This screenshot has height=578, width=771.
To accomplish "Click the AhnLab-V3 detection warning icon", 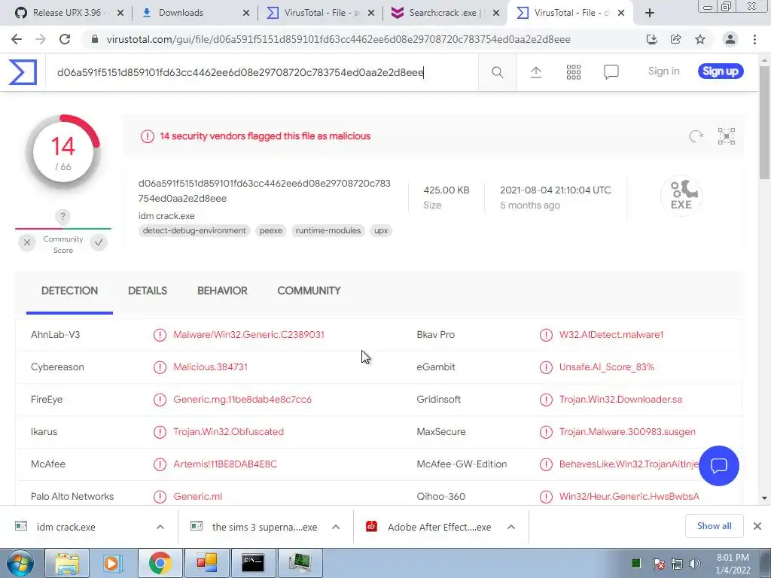I will click(160, 335).
